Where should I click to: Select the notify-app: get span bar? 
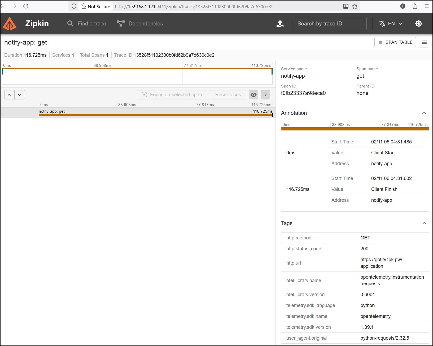[x=155, y=115]
